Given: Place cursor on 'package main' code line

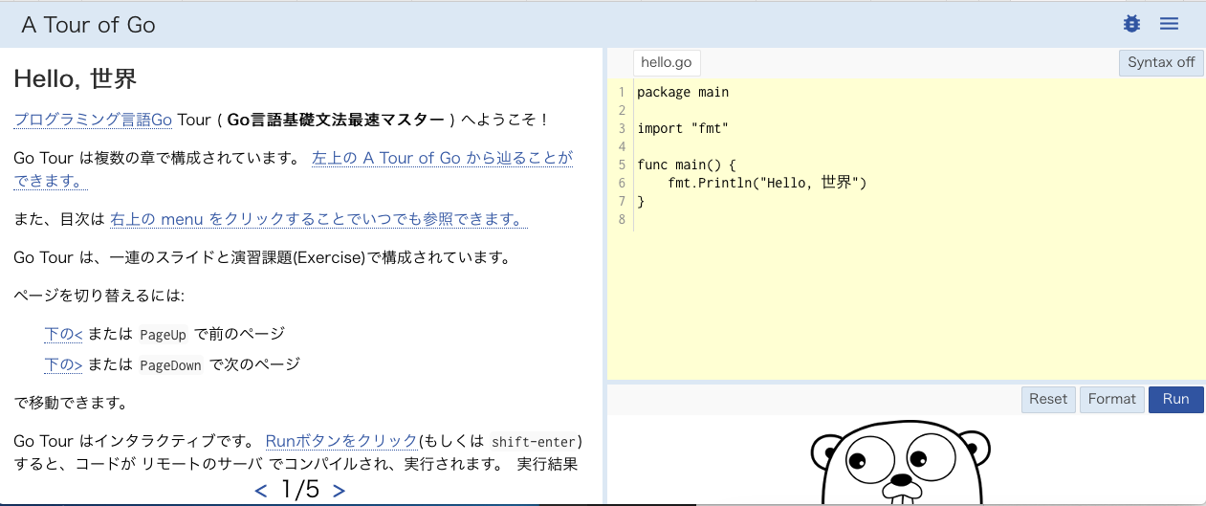Looking at the screenshot, I should tap(683, 93).
